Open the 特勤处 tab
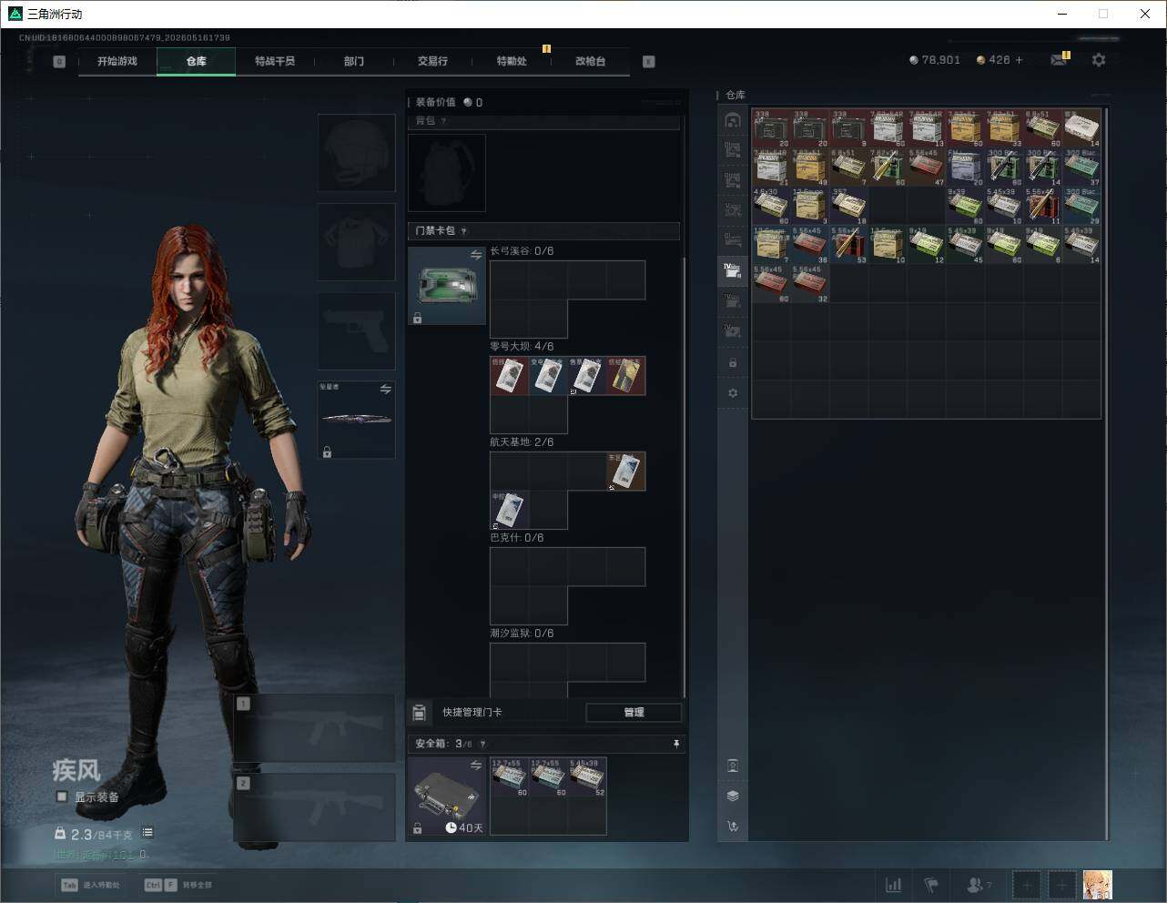Image resolution: width=1167 pixels, height=903 pixels. click(512, 61)
